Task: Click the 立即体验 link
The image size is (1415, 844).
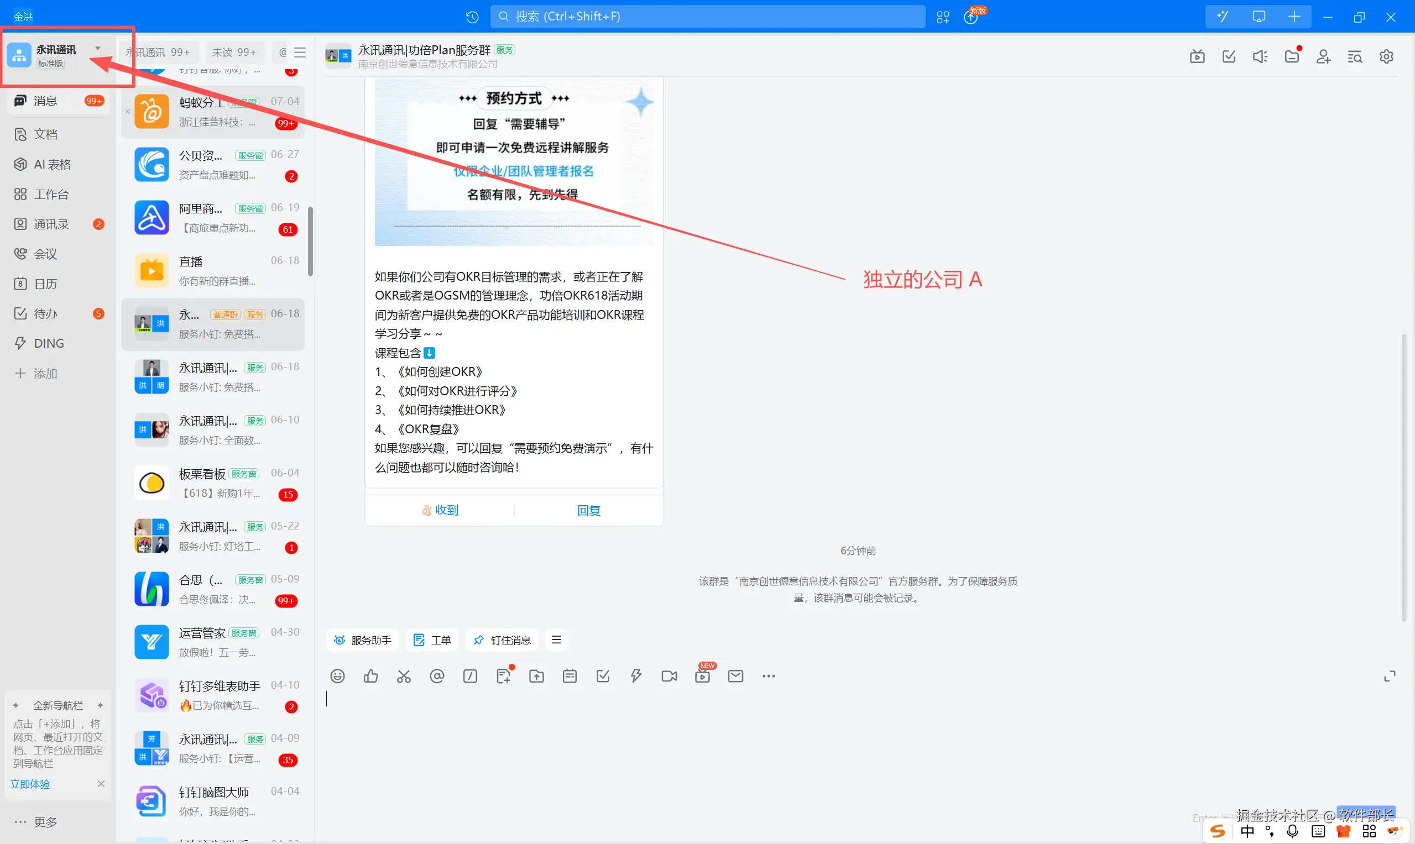Action: pos(30,784)
